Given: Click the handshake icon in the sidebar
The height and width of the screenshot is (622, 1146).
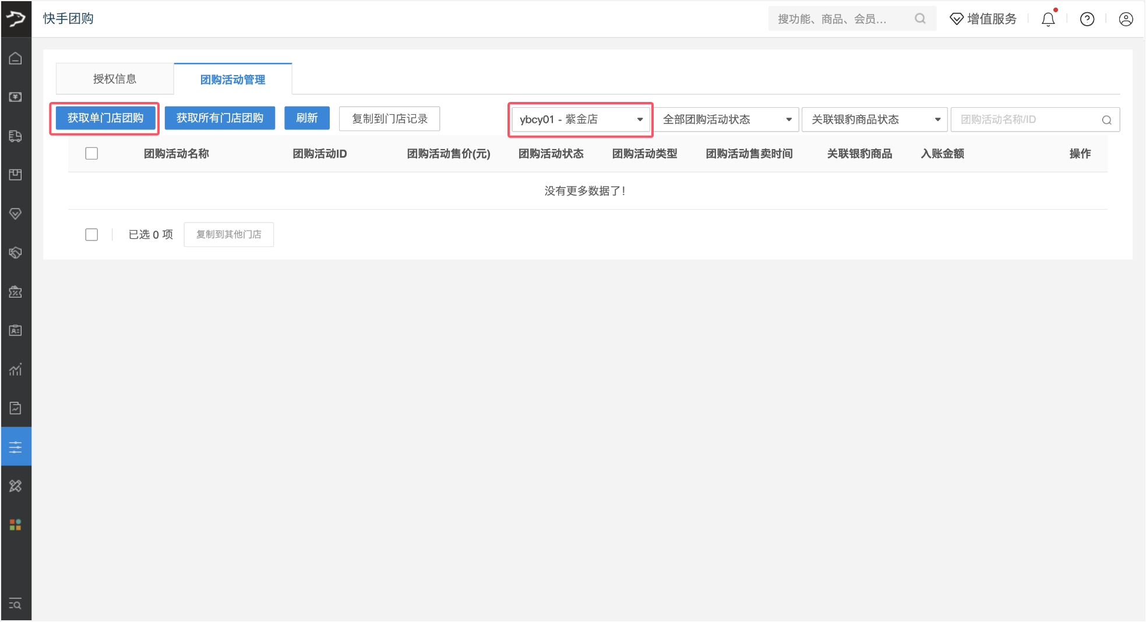Looking at the screenshot, I should 16,253.
